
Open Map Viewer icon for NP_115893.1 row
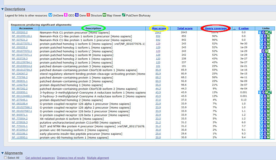point(268,137)
